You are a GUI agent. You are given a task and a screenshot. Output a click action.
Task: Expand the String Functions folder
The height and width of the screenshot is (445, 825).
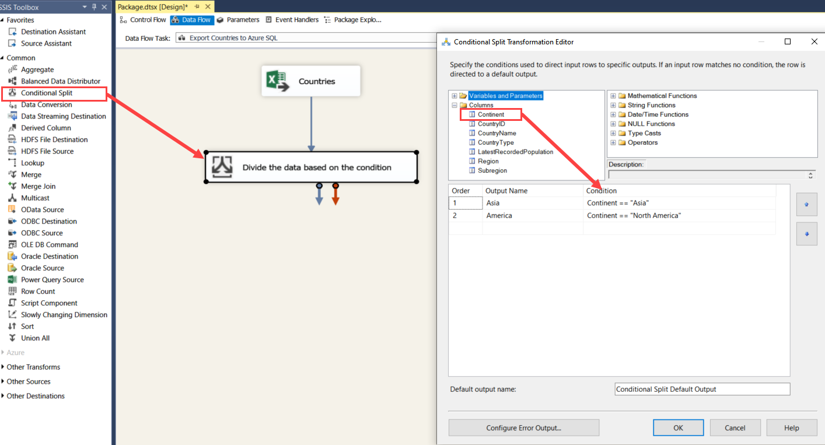(613, 105)
